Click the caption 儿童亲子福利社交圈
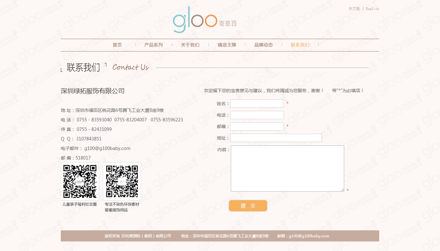 point(80,204)
